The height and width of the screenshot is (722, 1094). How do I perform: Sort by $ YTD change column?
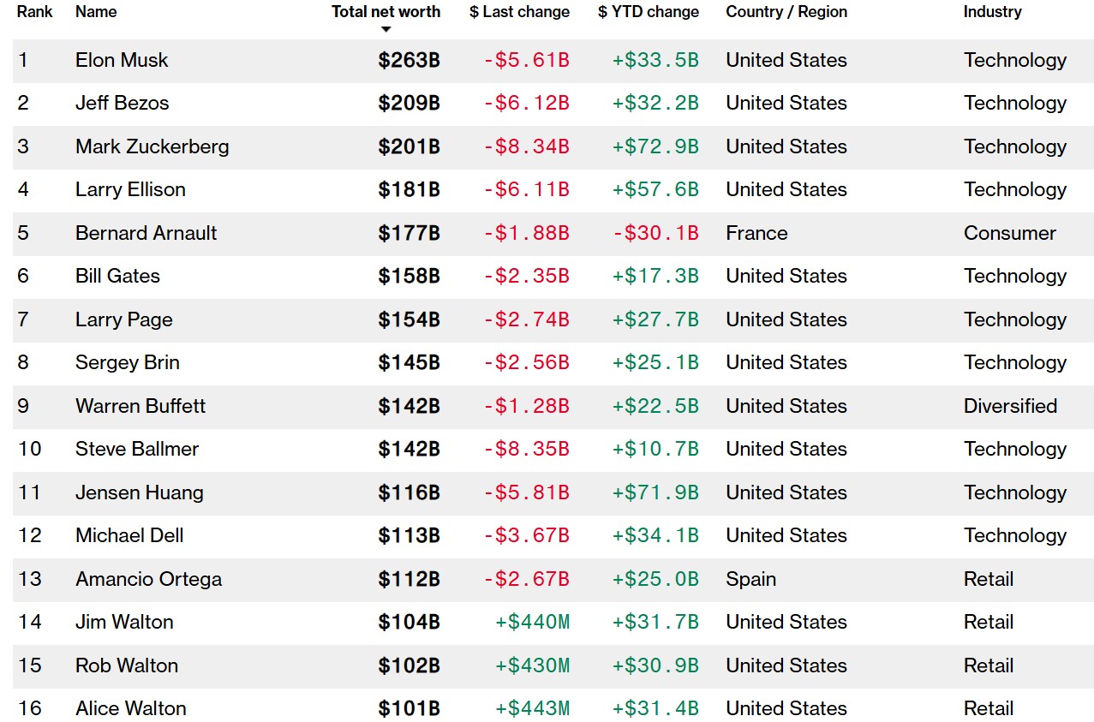click(648, 12)
